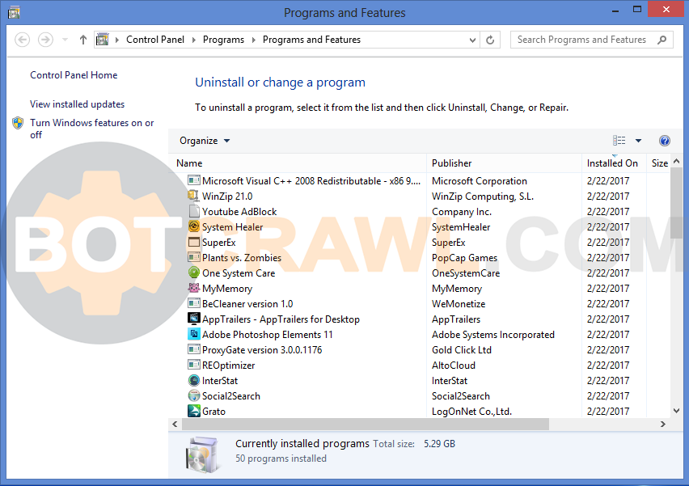Screen dimensions: 689x486
Task: Select the One System Care icon
Action: 194,273
